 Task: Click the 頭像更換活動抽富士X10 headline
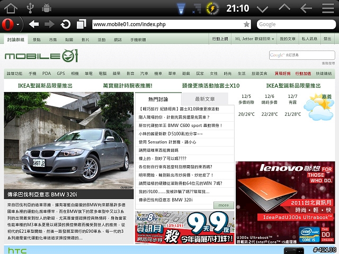[211, 86]
